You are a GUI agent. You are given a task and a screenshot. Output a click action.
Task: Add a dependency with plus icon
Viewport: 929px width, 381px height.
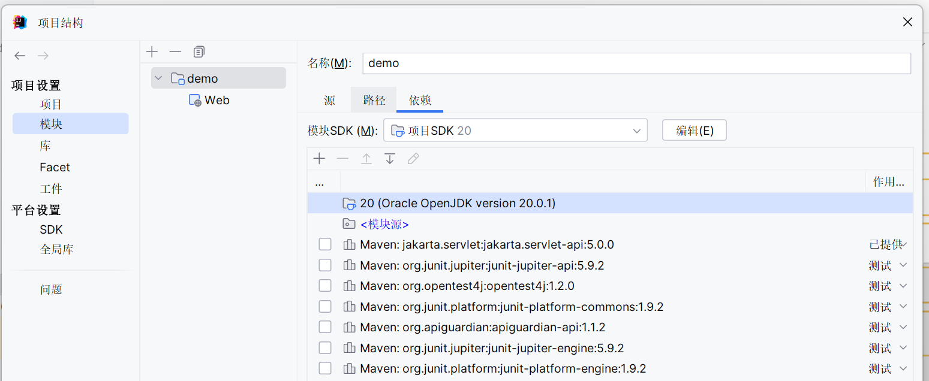pos(320,159)
